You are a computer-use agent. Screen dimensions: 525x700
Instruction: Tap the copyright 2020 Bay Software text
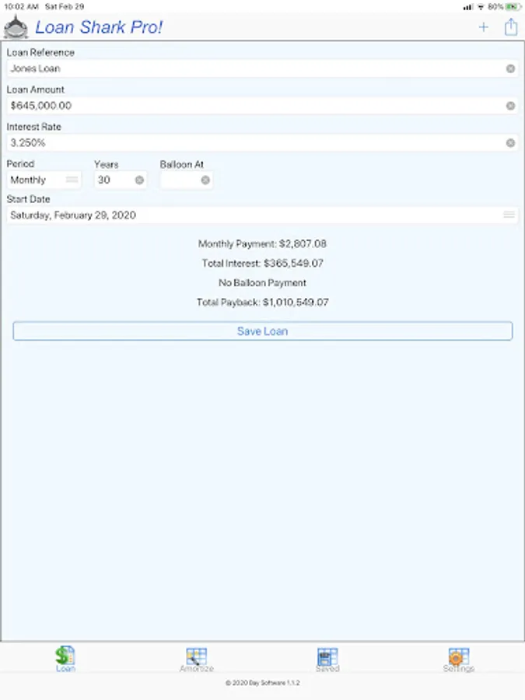click(x=263, y=683)
